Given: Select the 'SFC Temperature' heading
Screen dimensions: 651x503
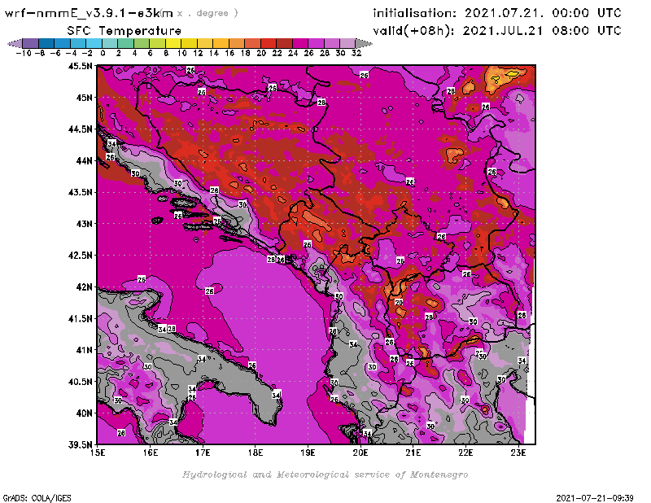Looking at the screenshot, I should coord(125,31).
